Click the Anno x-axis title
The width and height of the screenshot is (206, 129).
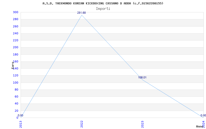click(200, 126)
